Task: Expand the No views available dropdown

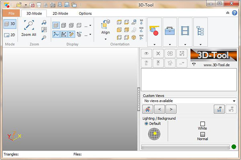Action: (x=189, y=101)
